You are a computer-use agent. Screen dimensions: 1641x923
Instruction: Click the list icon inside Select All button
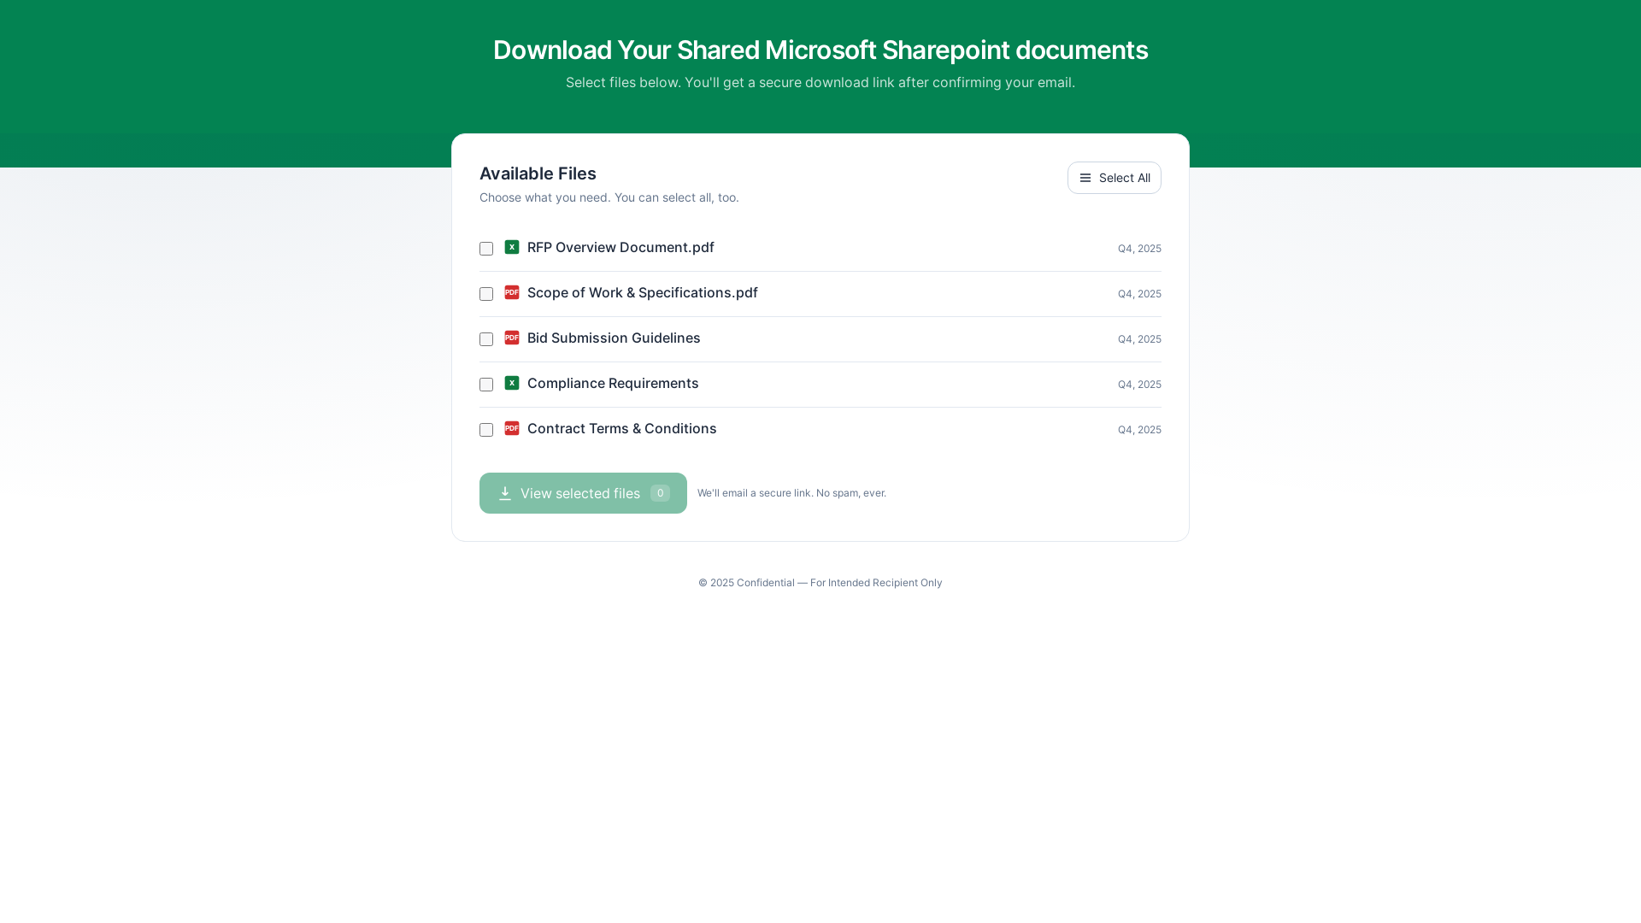pyautogui.click(x=1085, y=178)
